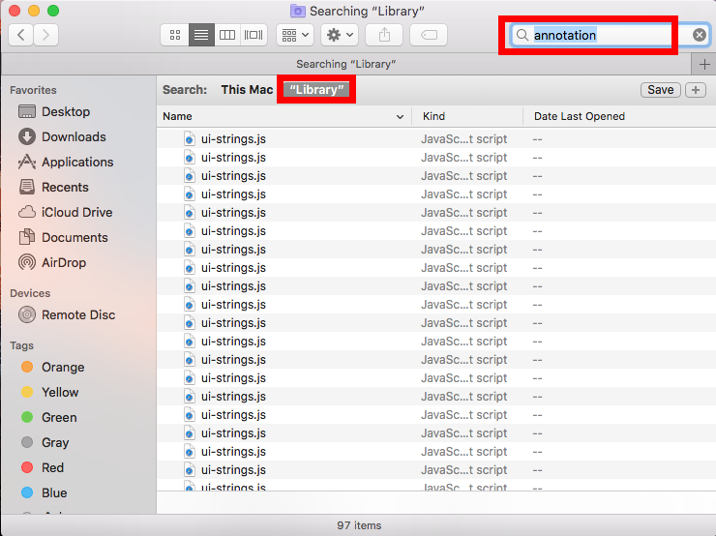Switch to column view
The height and width of the screenshot is (536, 716).
[227, 35]
